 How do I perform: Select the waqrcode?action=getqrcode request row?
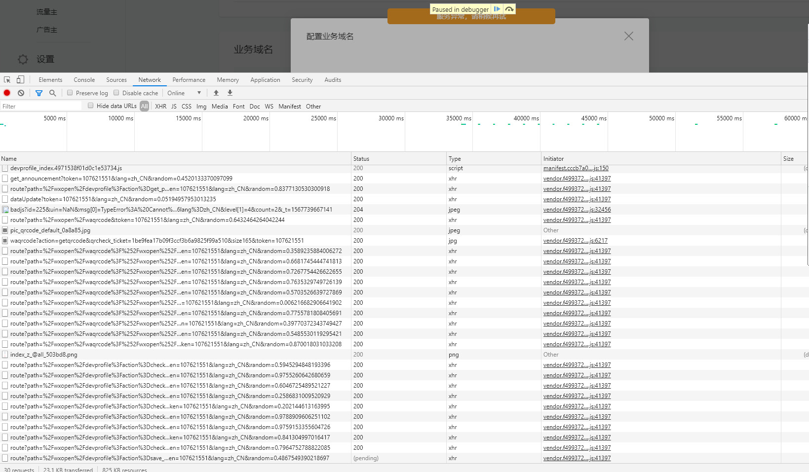(x=404, y=241)
